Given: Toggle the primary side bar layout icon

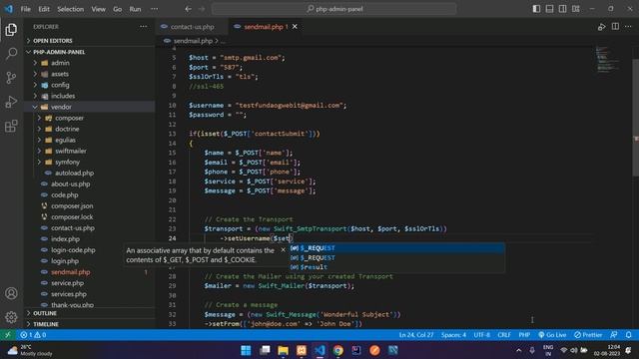Looking at the screenshot, I should click(536, 9).
